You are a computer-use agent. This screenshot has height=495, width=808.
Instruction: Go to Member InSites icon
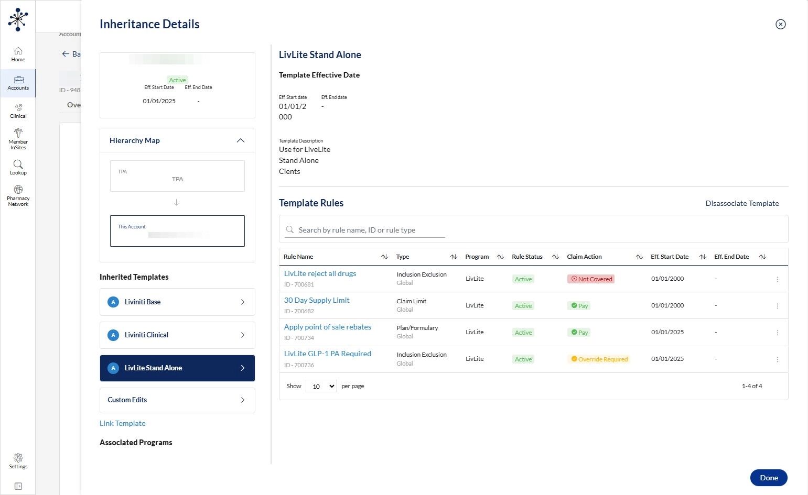tap(18, 133)
